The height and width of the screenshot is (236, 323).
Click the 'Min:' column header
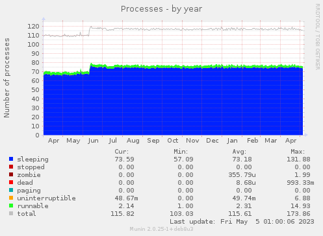tap(181, 152)
